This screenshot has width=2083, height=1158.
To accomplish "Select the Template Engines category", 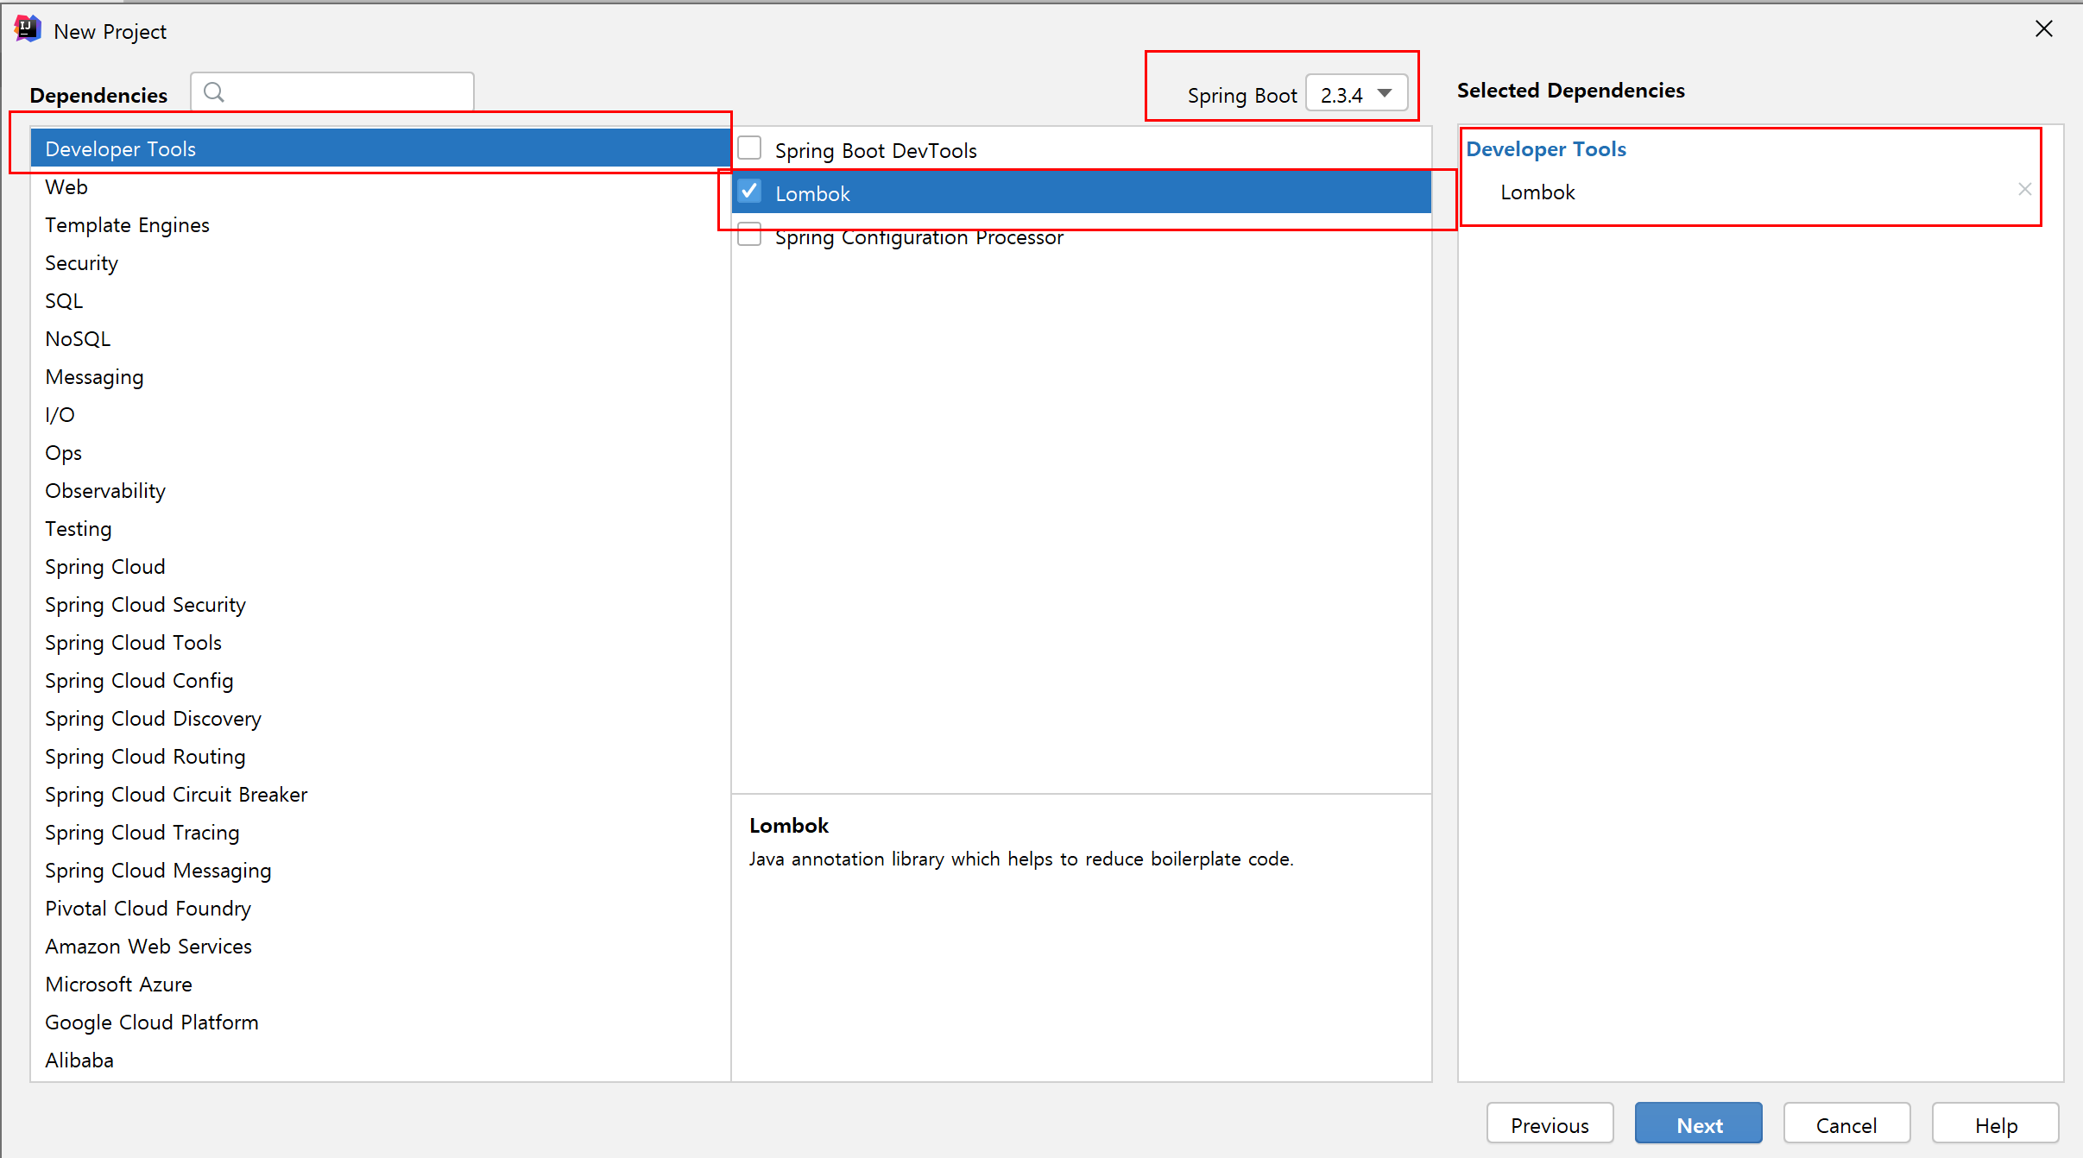I will pos(381,224).
